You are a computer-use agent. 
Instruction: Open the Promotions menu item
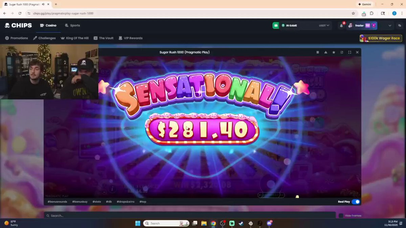[17, 38]
